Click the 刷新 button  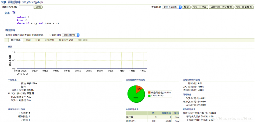click(186, 7)
